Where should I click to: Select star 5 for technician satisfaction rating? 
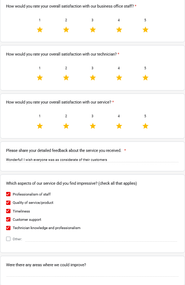[x=145, y=78]
